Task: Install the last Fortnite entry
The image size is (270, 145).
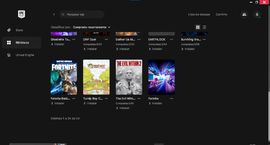Action: (x=155, y=103)
